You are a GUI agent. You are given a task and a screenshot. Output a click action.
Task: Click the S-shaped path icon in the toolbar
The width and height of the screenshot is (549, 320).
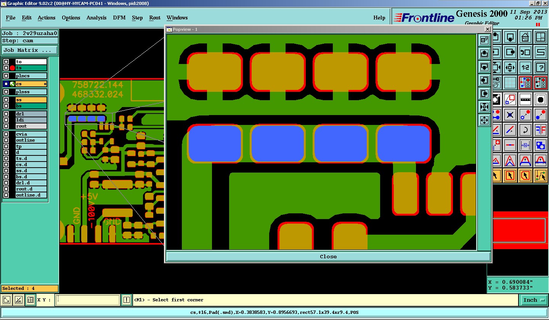point(540,52)
